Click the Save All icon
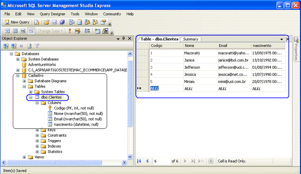301x174 pixels. (x=62, y=22)
